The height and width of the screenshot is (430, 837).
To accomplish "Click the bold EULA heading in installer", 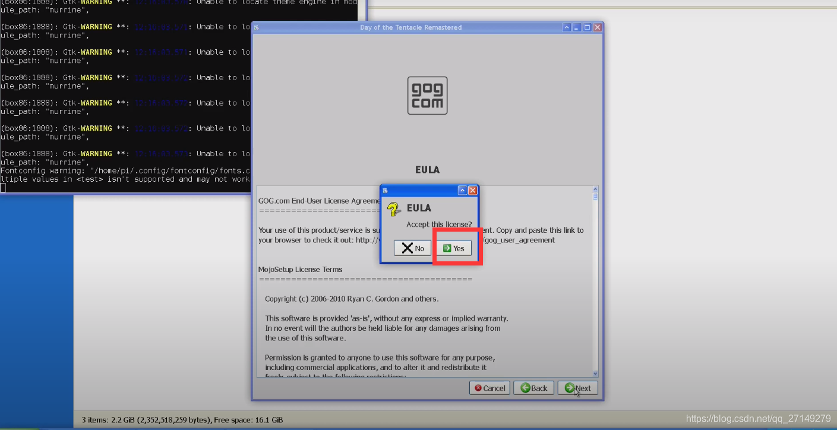I will pos(427,170).
